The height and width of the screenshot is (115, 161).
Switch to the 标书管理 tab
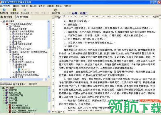tap(6, 17)
